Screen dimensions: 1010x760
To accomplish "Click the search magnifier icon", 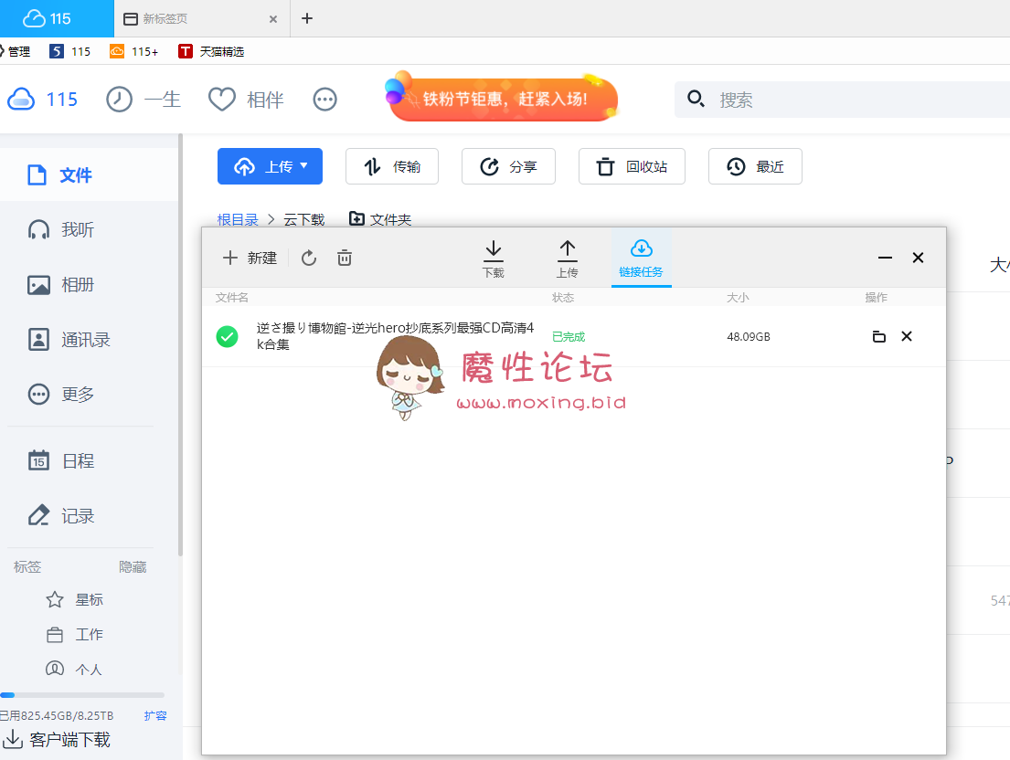I will pyautogui.click(x=696, y=100).
